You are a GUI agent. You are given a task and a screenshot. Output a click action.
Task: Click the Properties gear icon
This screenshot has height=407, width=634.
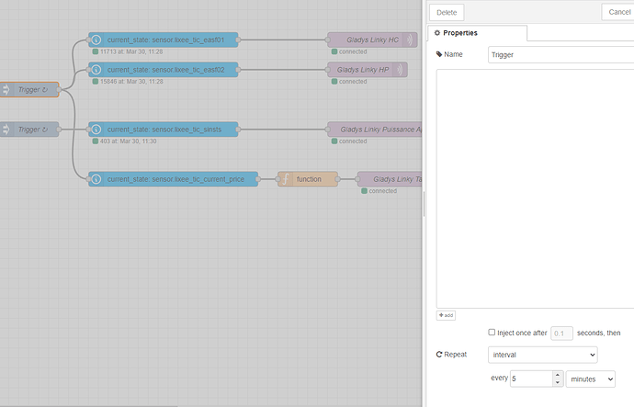tap(437, 33)
